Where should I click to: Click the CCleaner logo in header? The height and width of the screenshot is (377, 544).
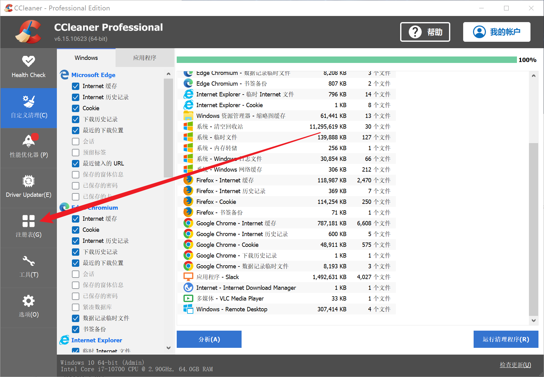coord(29,32)
